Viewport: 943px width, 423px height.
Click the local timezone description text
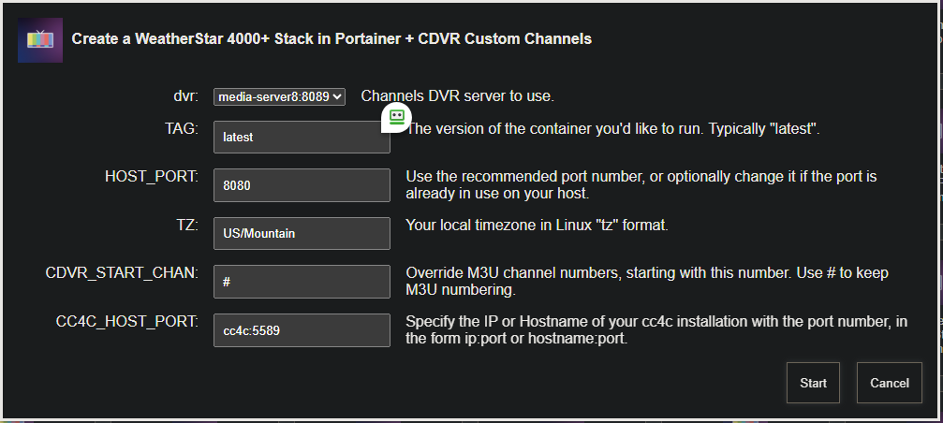point(536,226)
